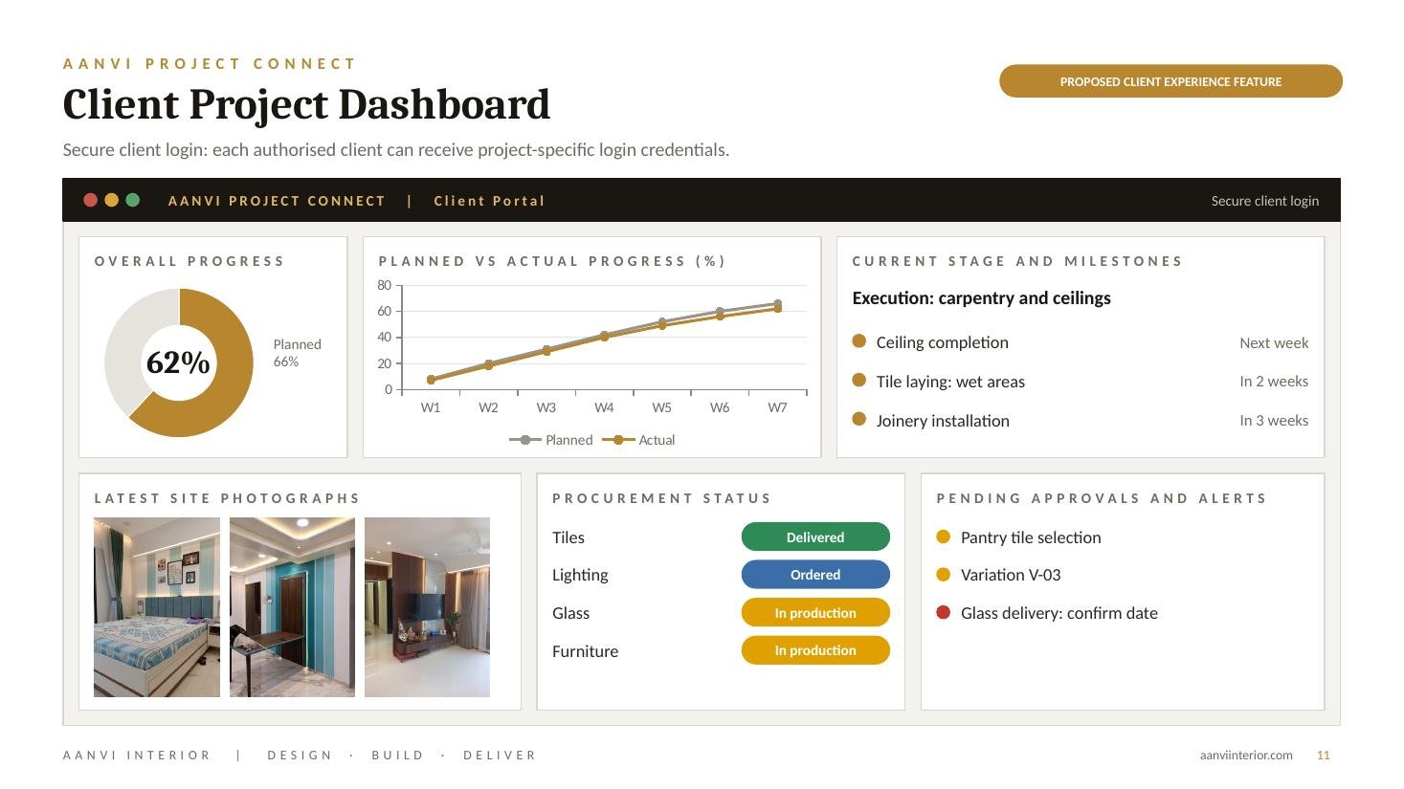Click the In 3 weeks milestone date

pos(1274,420)
